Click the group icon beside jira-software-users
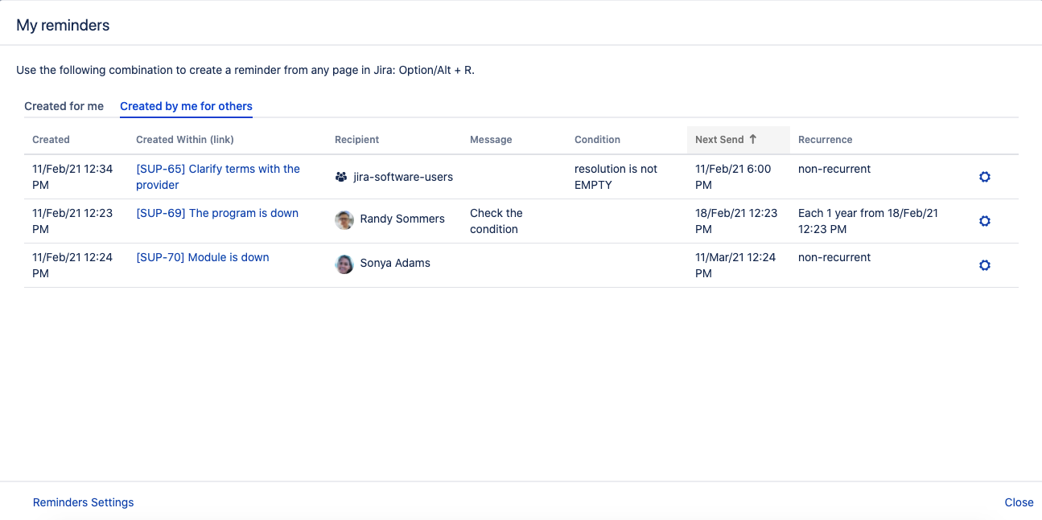This screenshot has width=1042, height=520. coord(341,177)
